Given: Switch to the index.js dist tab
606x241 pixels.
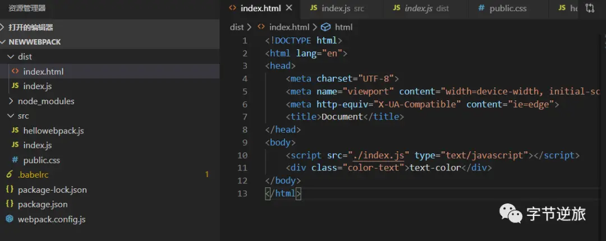Looking at the screenshot, I should [425, 8].
